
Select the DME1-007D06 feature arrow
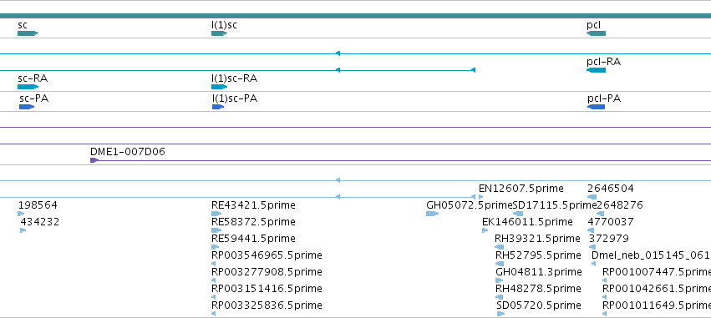point(94,160)
